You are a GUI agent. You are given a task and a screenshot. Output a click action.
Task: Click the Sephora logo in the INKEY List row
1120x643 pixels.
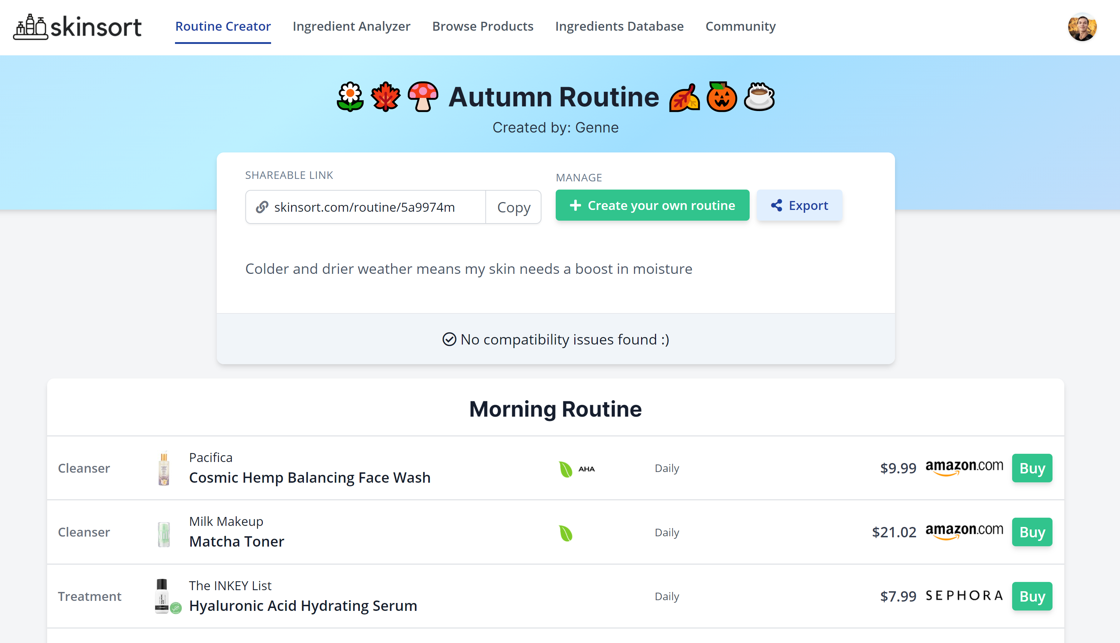964,596
